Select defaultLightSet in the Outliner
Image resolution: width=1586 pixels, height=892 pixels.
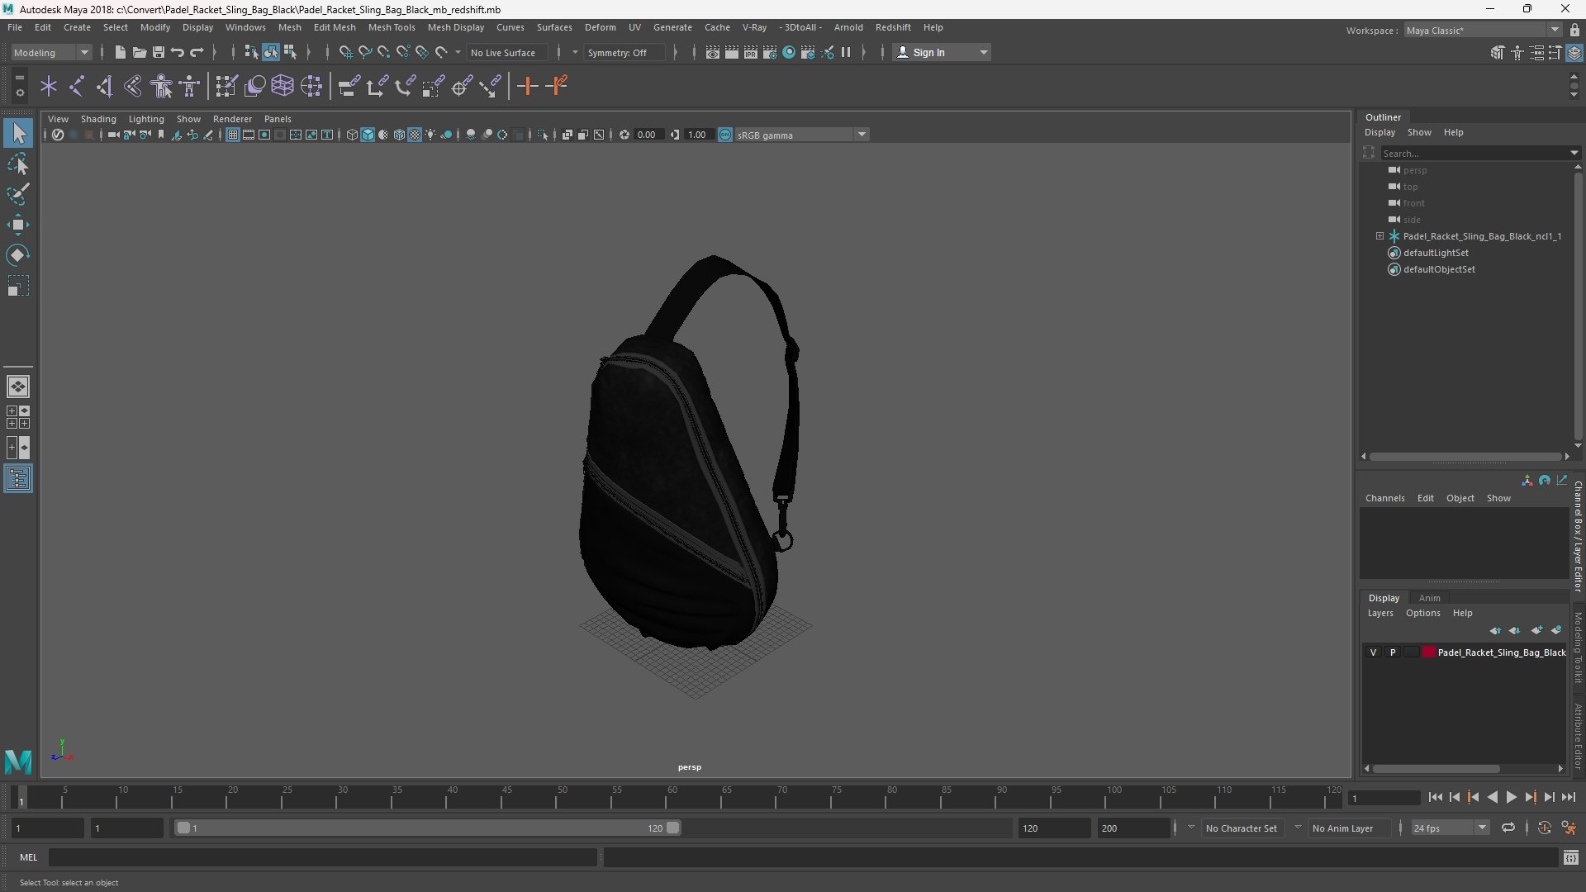tap(1436, 253)
